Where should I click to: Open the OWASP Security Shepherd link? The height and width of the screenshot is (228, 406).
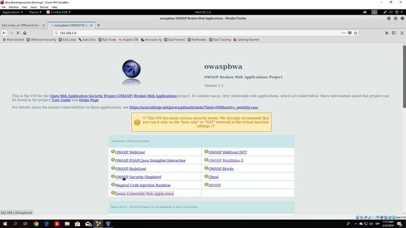coord(138,177)
